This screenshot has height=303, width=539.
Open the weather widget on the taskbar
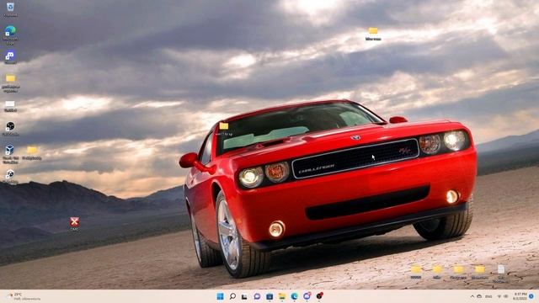coord(24,296)
